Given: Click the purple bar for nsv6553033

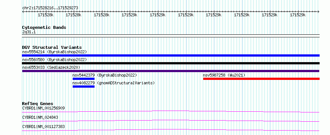Looking at the screenshot, I should click(x=171, y=71).
